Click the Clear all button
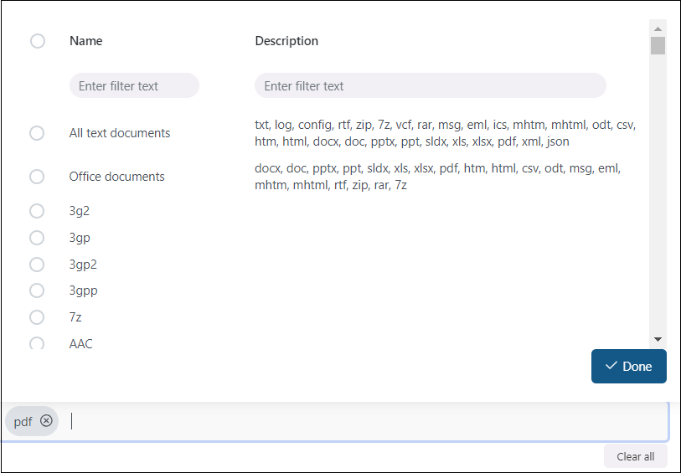The width and height of the screenshot is (681, 473). click(635, 456)
